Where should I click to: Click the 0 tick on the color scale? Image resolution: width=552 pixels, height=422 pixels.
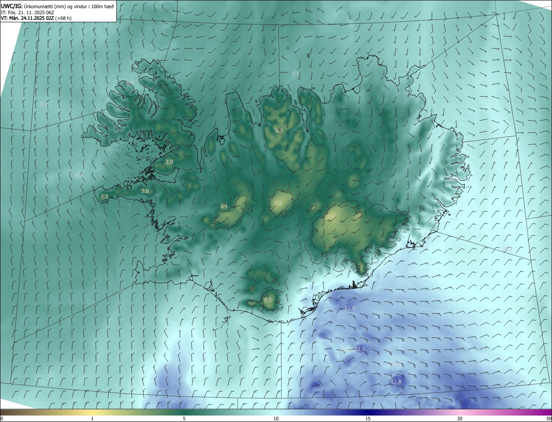point(2,419)
